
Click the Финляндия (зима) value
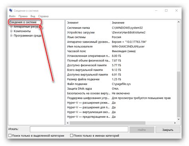pos(124,51)
